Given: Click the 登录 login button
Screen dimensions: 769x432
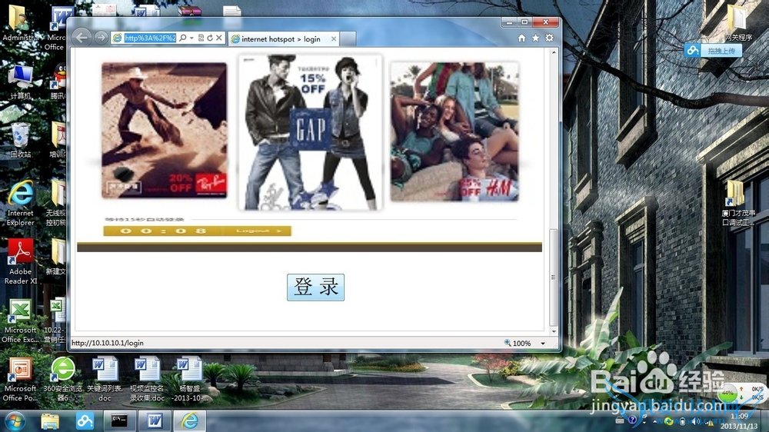Looking at the screenshot, I should click(x=315, y=287).
